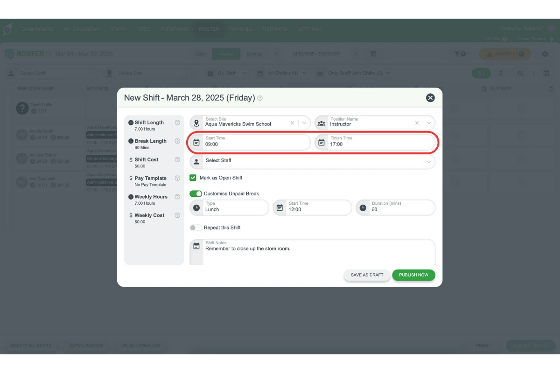This screenshot has width=560, height=373.
Task: Open the calendar date picker icon in roster header
Action: pos(374,54)
